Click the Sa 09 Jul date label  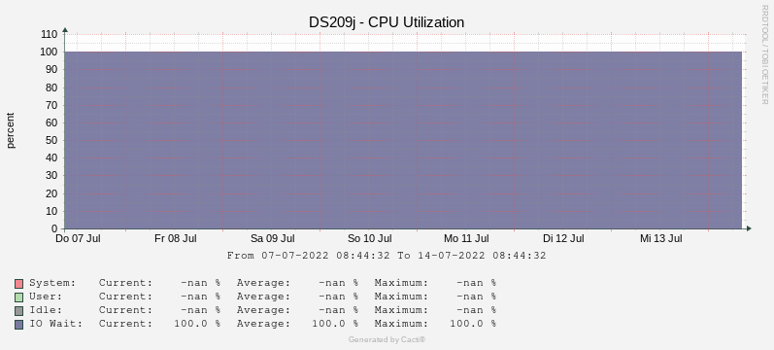(x=273, y=238)
